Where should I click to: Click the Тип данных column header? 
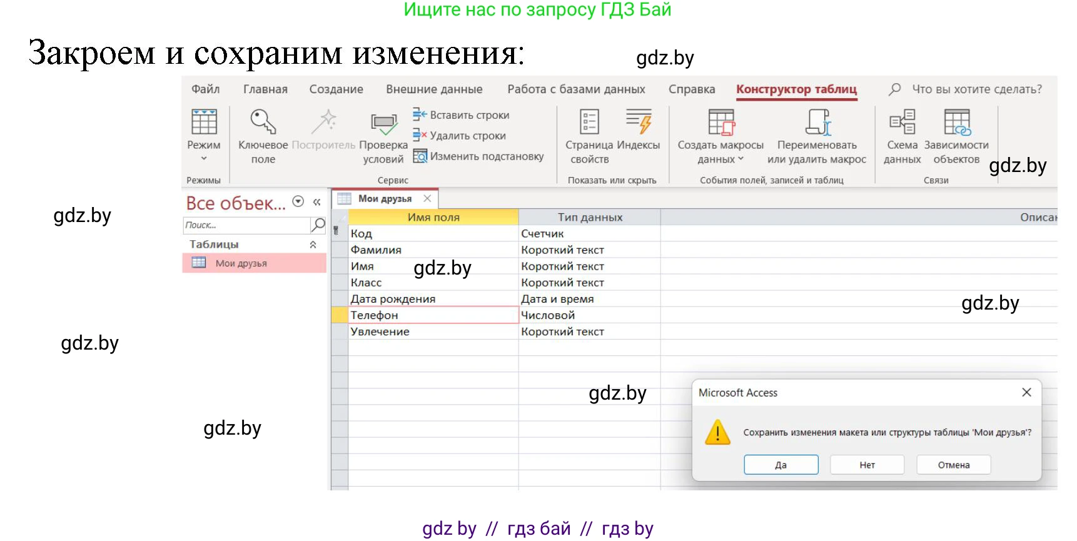point(590,217)
